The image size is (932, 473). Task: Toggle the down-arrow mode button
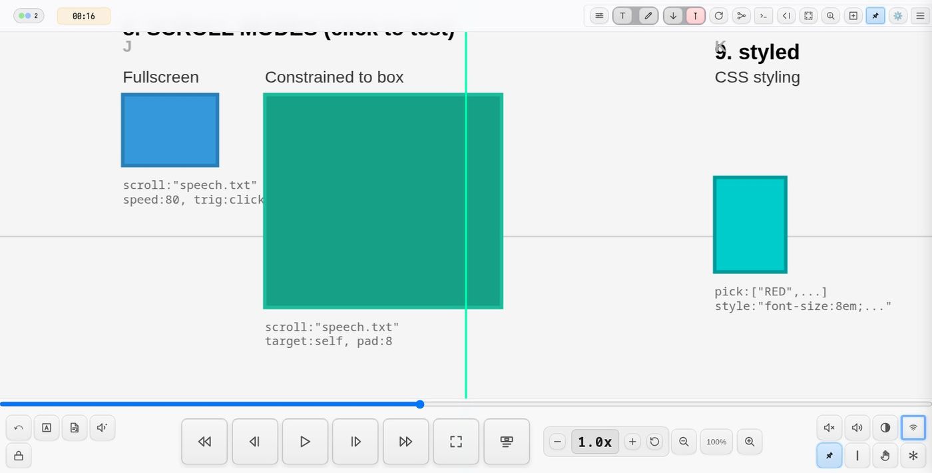[673, 16]
